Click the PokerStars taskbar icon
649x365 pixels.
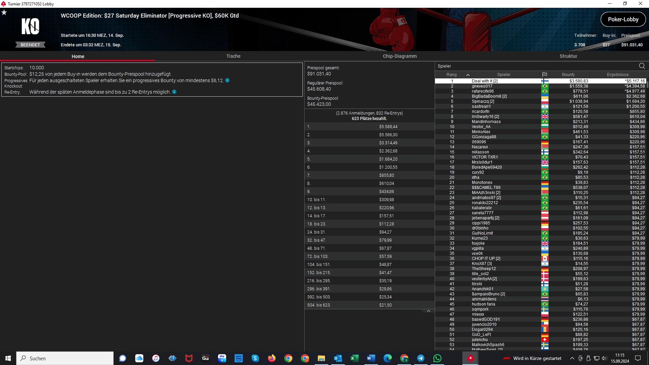[471, 358]
